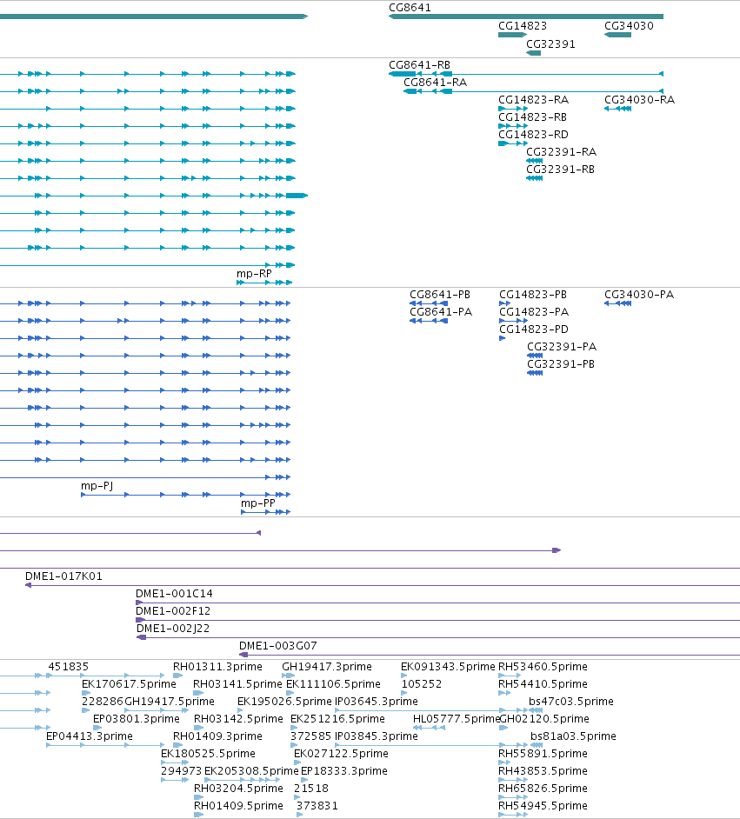Select EST GH02120.5prime

point(544,719)
